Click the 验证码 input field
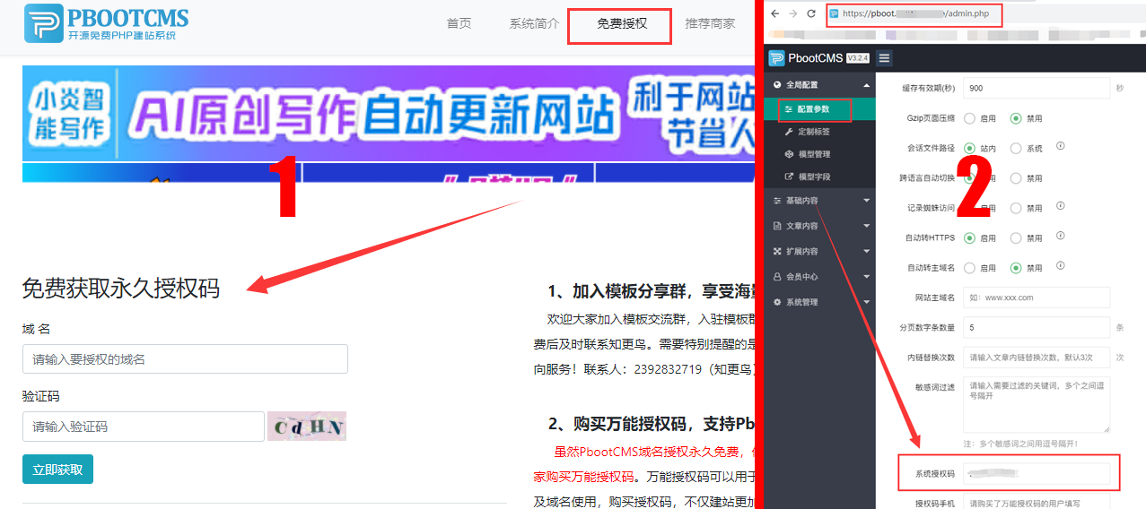The width and height of the screenshot is (1146, 509). (144, 427)
